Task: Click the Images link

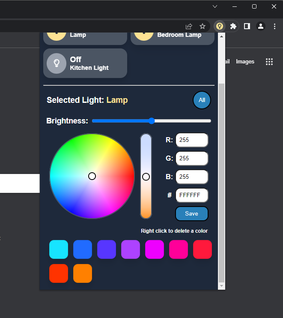Action: 245,62
